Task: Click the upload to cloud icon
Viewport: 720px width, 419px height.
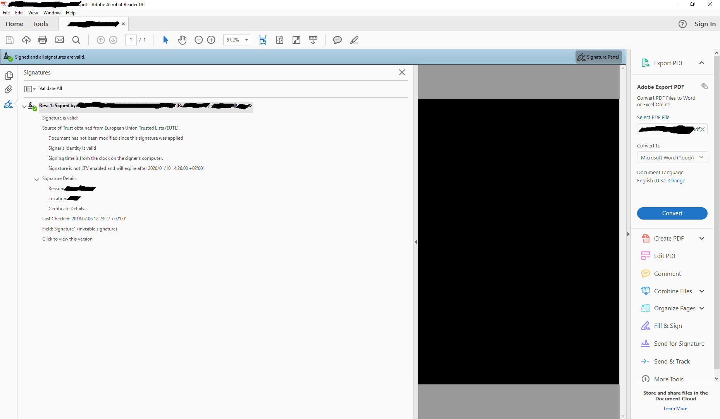Action: coord(26,40)
